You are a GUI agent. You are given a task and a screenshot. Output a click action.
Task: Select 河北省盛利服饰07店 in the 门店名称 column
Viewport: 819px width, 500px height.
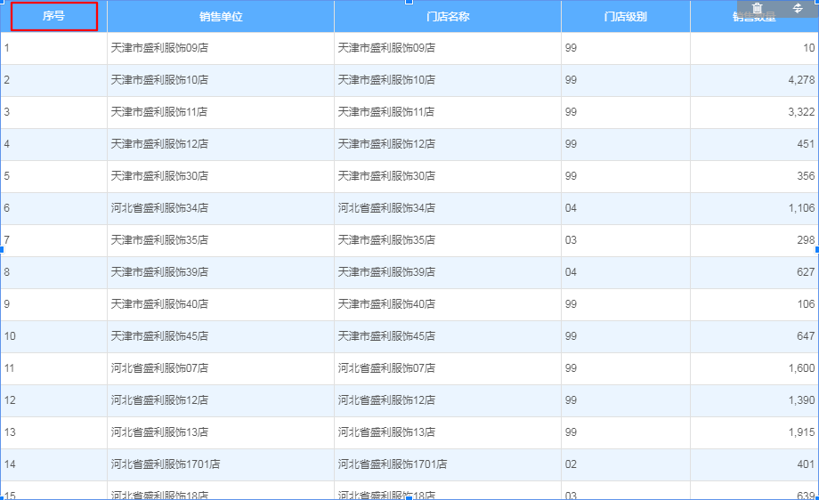386,368
